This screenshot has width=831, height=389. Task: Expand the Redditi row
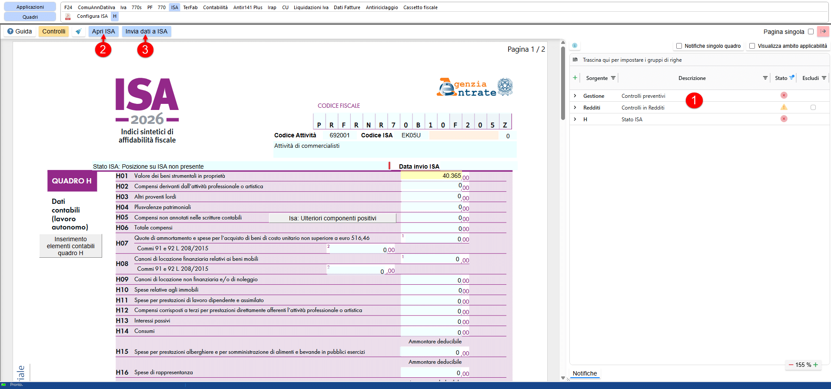(x=575, y=107)
